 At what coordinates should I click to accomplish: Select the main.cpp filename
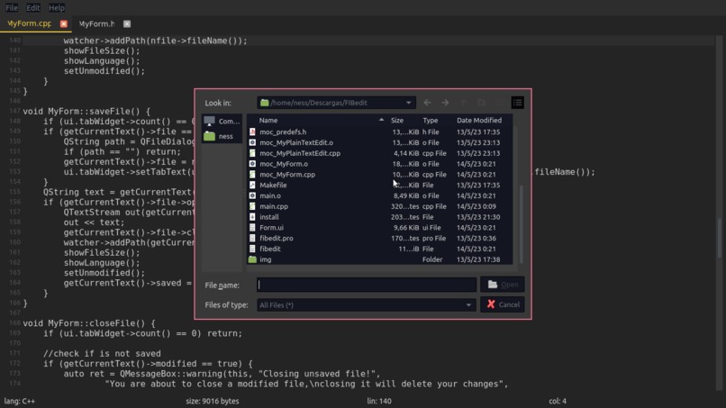point(274,206)
